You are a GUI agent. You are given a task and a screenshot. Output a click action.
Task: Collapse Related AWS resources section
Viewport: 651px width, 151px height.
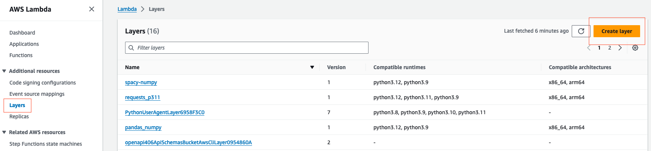[x=4, y=132]
